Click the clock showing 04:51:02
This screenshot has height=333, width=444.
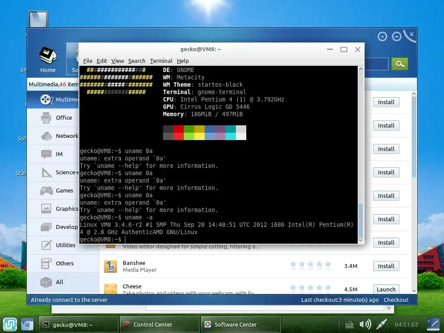point(406,324)
